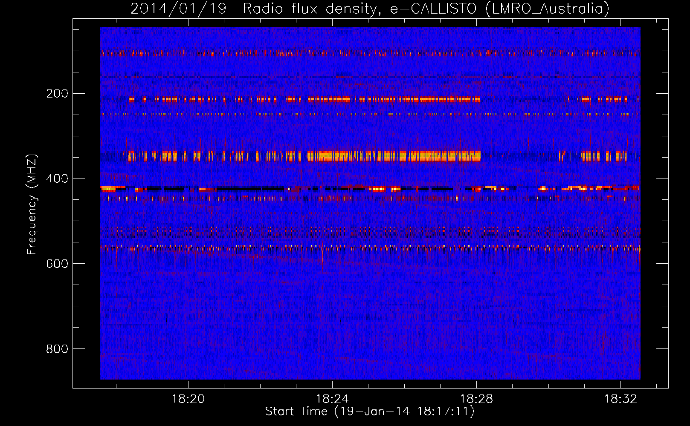Viewport: 690px width, 426px height.
Task: Click the 18:20 time tick label
Action: pyautogui.click(x=188, y=399)
